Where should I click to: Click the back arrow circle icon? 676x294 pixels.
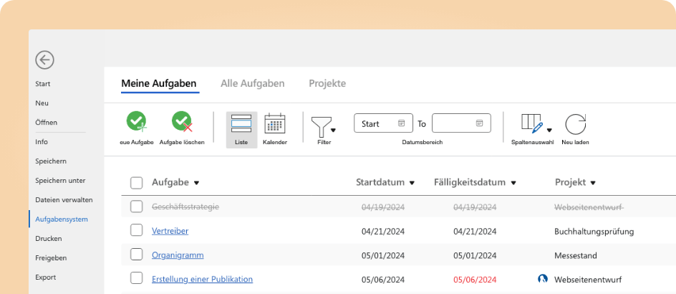click(x=45, y=60)
